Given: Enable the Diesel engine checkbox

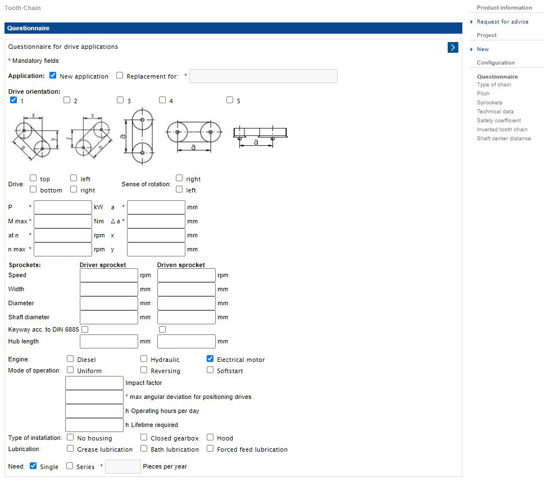Looking at the screenshot, I should [x=70, y=359].
